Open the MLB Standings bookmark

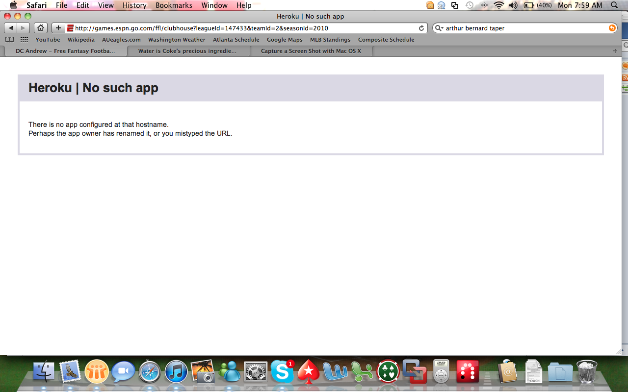330,40
